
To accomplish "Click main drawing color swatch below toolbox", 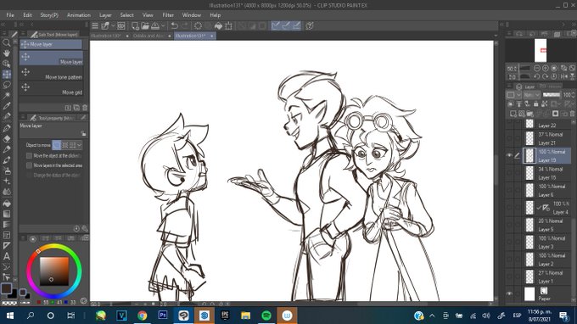I will tap(6, 288).
